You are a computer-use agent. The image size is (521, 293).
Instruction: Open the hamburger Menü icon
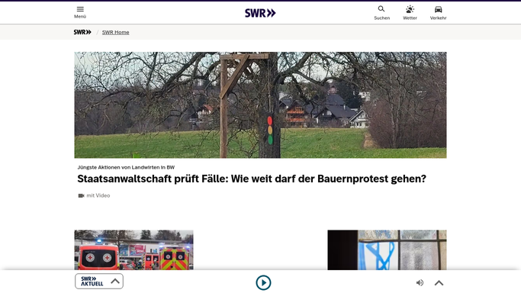80,9
